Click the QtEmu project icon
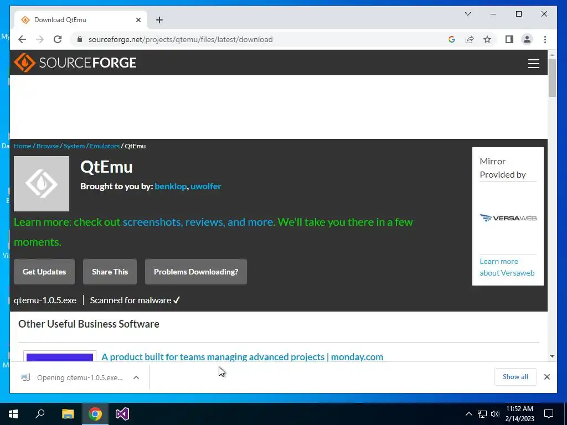The image size is (567, 425). click(42, 184)
